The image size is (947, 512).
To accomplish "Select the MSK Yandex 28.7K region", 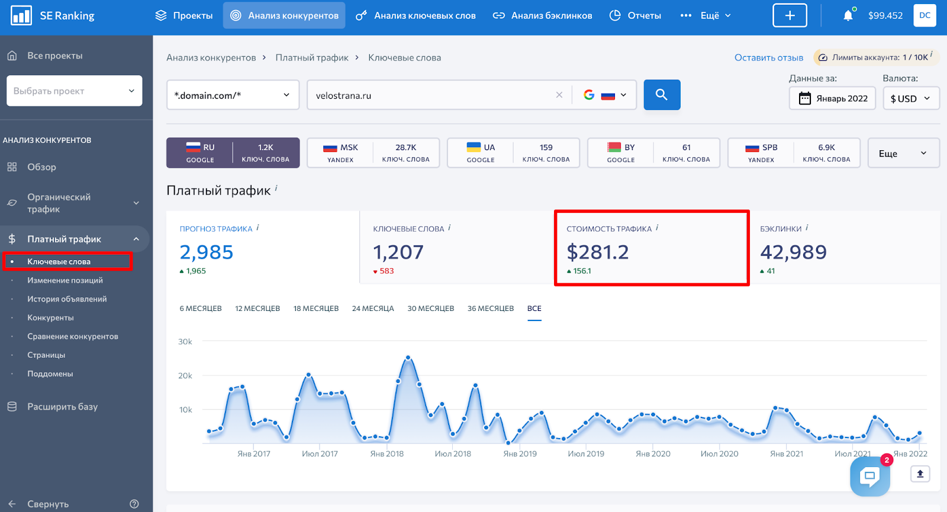I will coord(373,153).
